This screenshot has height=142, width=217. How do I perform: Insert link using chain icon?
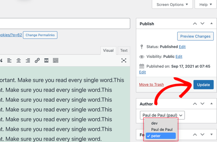coord(37,60)
